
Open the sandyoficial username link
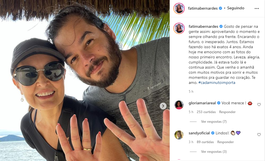tap(199, 133)
